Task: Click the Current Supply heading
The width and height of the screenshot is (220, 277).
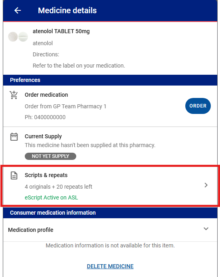Action: (x=43, y=136)
